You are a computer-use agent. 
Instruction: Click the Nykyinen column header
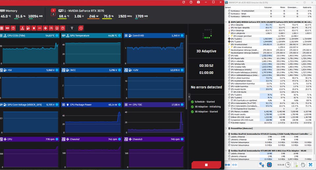coord(268,8)
